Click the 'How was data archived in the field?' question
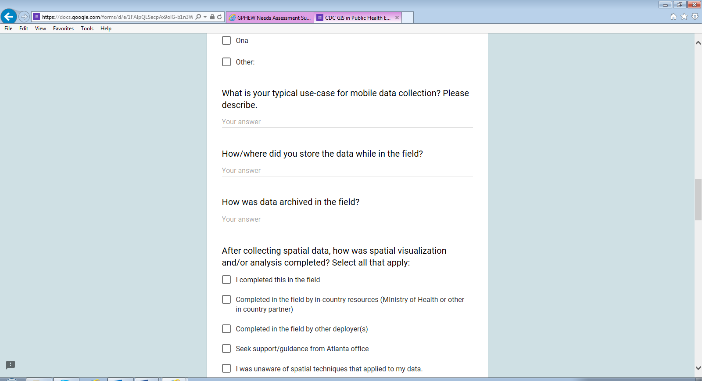Screen dimensions: 702x381 click(290, 202)
